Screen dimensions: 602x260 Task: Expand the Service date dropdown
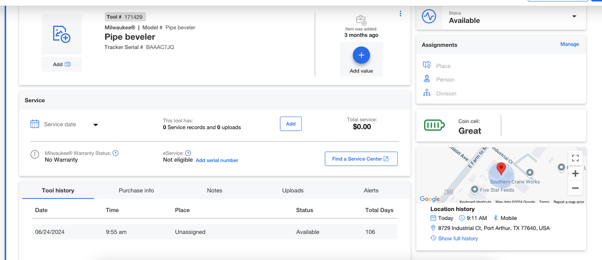point(95,125)
